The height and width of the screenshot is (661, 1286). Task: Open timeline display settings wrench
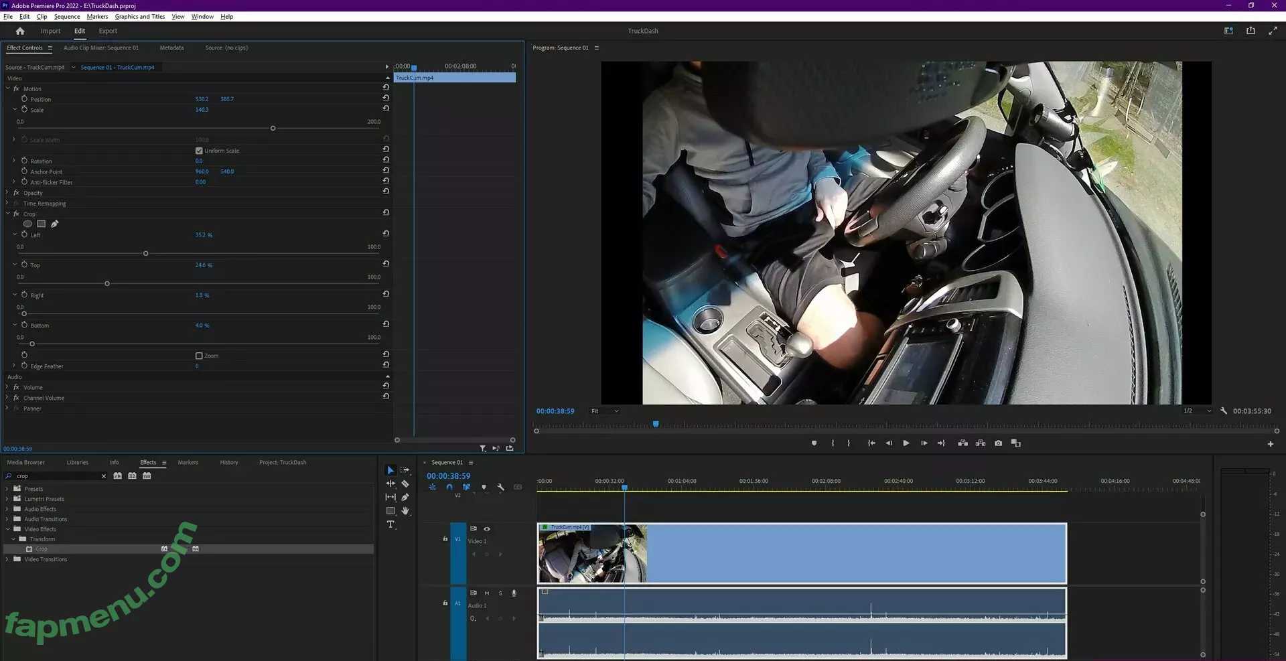(x=500, y=488)
